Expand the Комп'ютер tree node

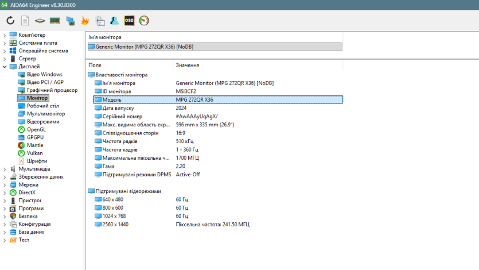click(x=5, y=35)
